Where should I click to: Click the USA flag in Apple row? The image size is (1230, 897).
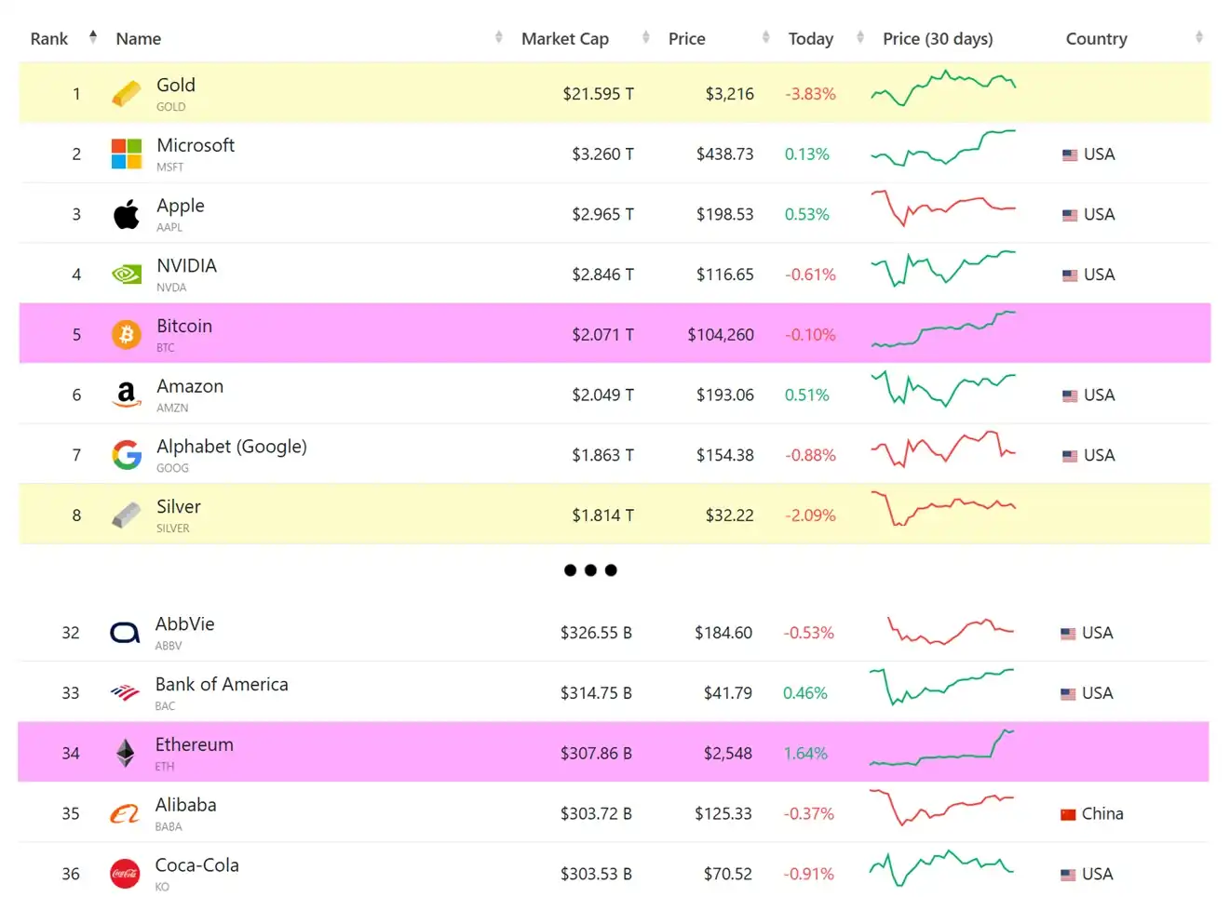1070,215
